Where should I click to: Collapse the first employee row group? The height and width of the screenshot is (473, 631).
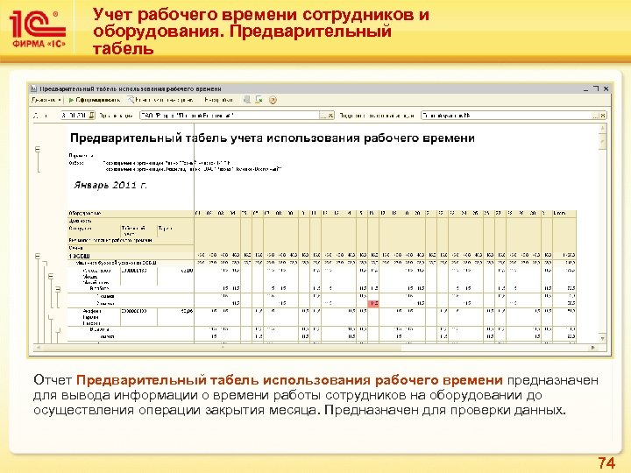click(51, 276)
